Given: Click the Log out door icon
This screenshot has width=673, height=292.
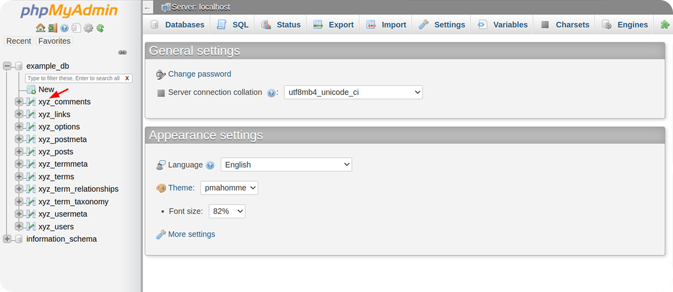Looking at the screenshot, I should pos(52,28).
